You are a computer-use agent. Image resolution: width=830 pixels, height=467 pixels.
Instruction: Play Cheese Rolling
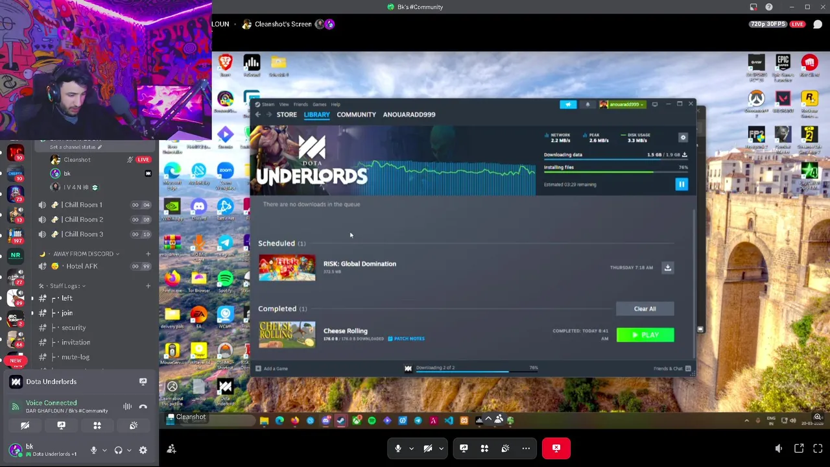[645, 335]
